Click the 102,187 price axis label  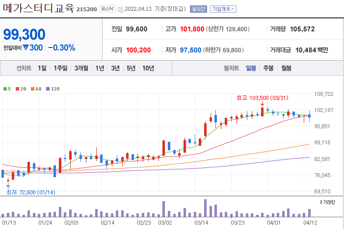click(x=323, y=110)
